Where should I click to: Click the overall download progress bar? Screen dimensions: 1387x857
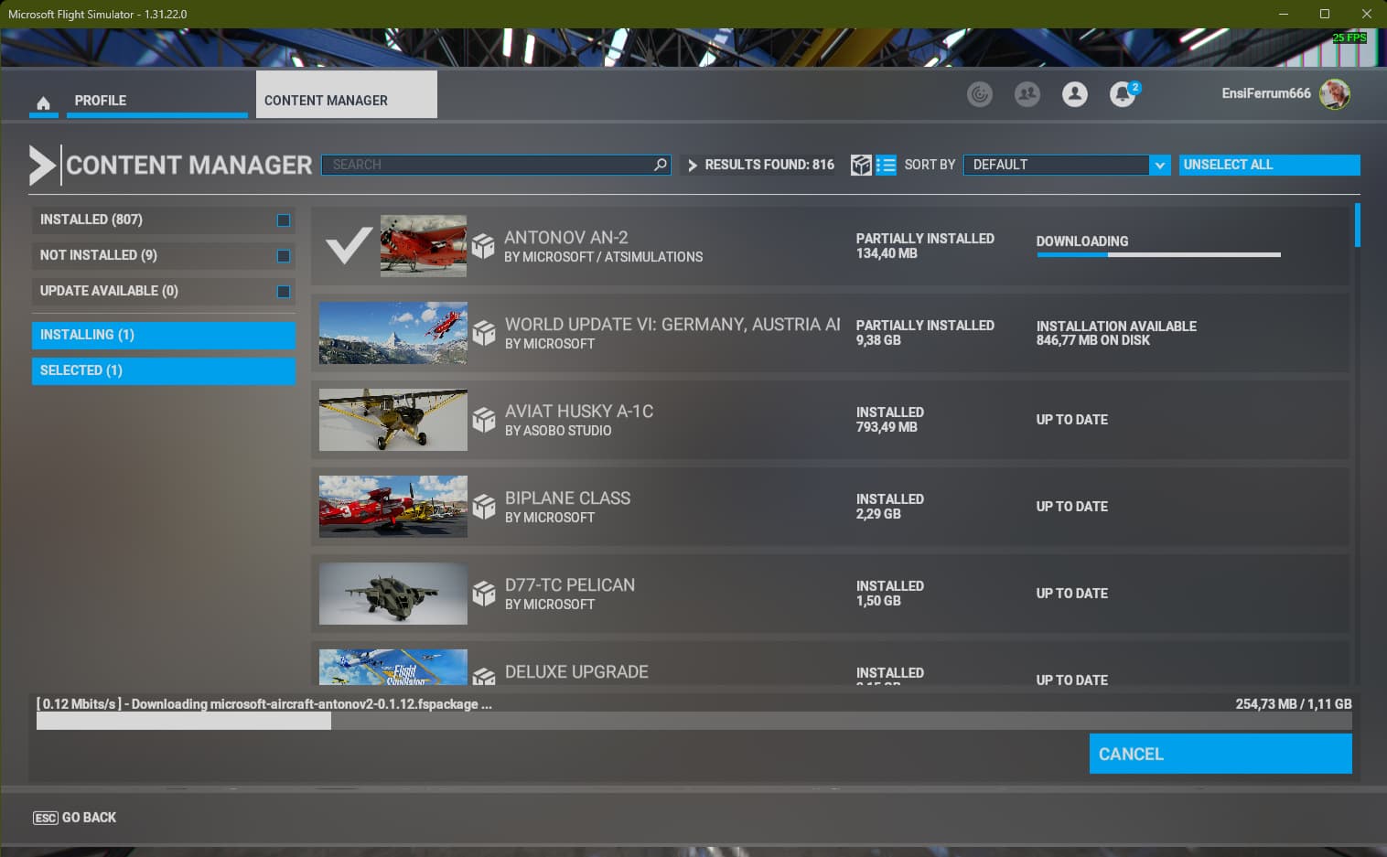click(694, 721)
